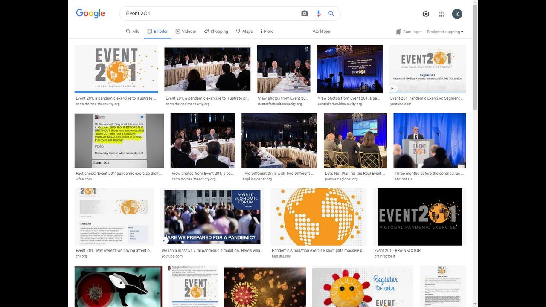Open the wfaa.com fact check link
The height and width of the screenshot is (307, 546).
118,174
